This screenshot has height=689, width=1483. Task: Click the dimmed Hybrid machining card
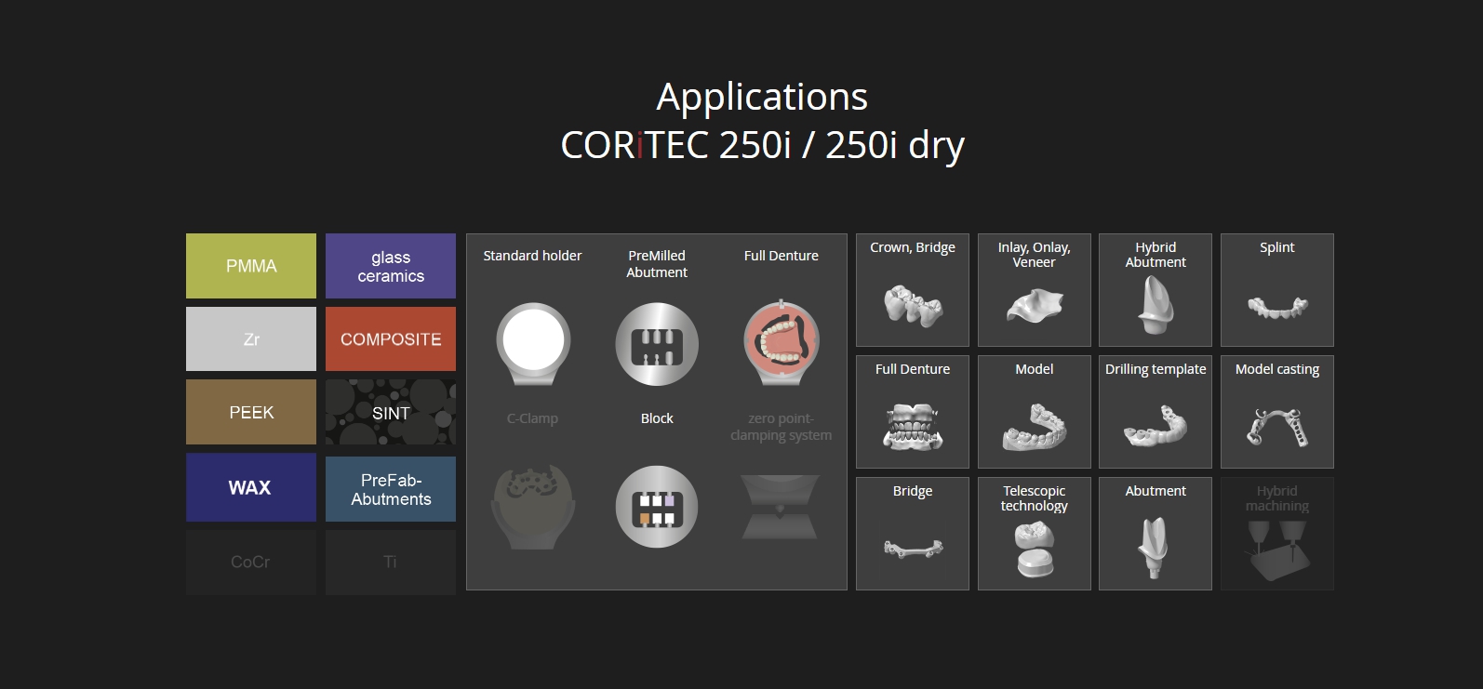pos(1277,534)
